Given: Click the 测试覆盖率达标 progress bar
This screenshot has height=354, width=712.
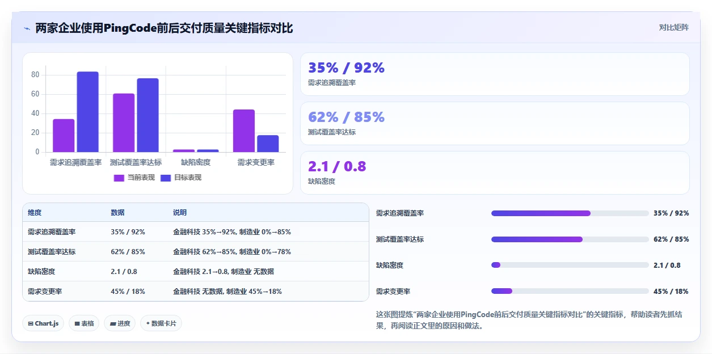Looking at the screenshot, I should pos(570,239).
